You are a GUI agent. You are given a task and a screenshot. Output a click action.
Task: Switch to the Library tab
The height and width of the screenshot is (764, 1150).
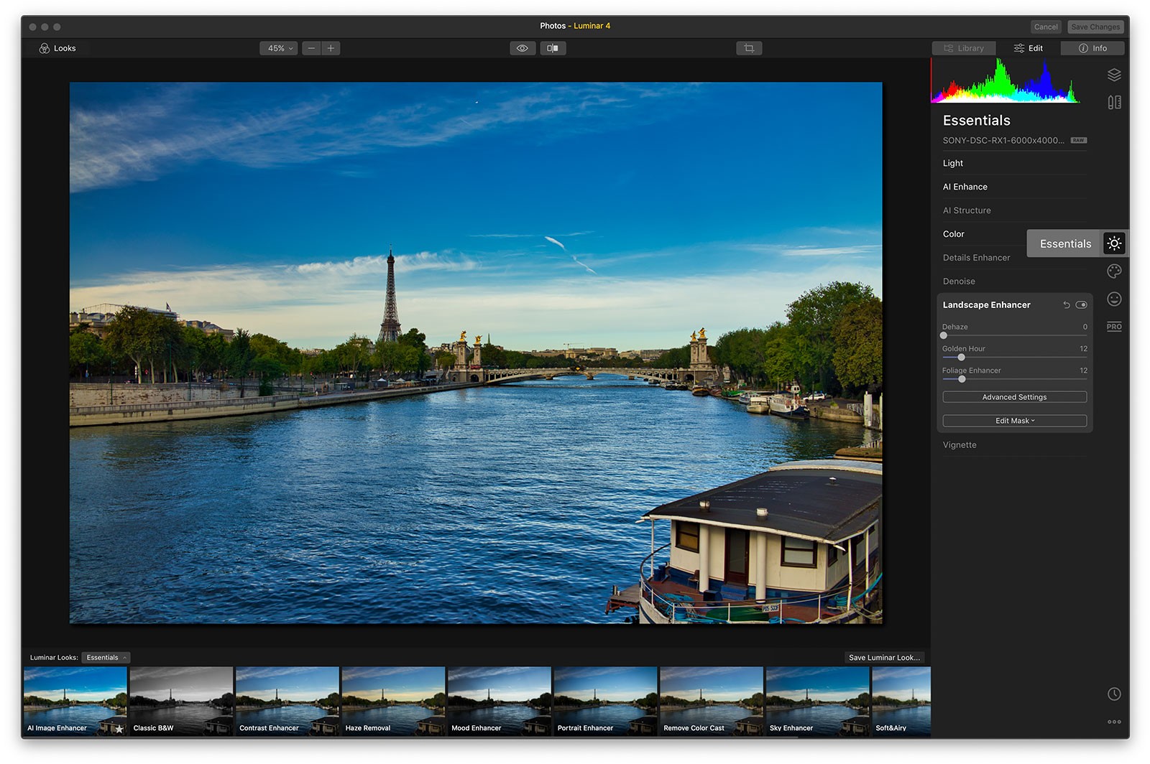964,48
